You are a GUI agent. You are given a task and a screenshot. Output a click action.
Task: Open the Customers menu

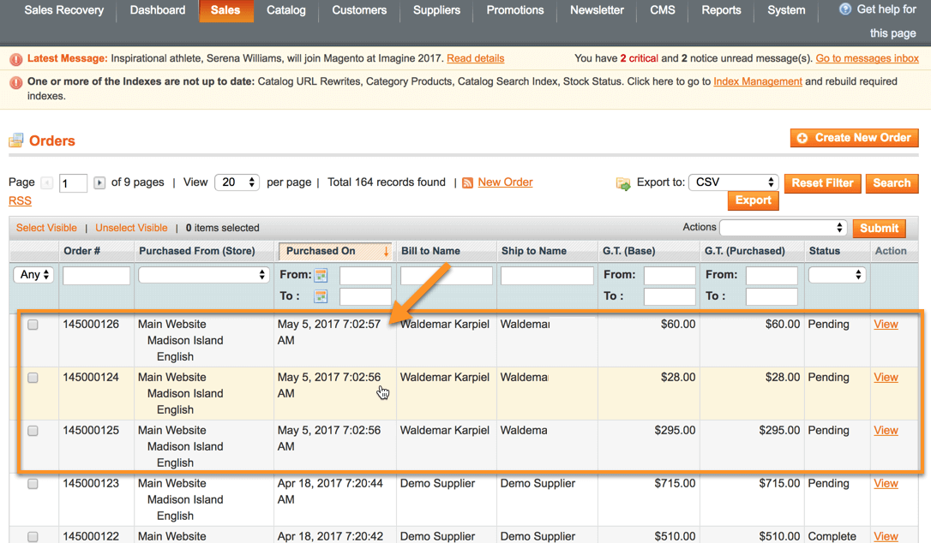(x=358, y=10)
